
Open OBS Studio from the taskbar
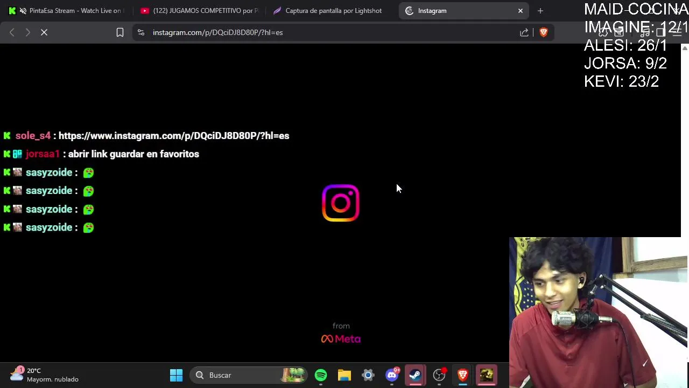pos(439,375)
